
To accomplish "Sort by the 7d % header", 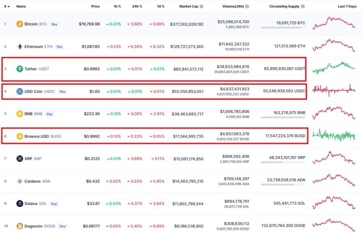I will 161,6.
